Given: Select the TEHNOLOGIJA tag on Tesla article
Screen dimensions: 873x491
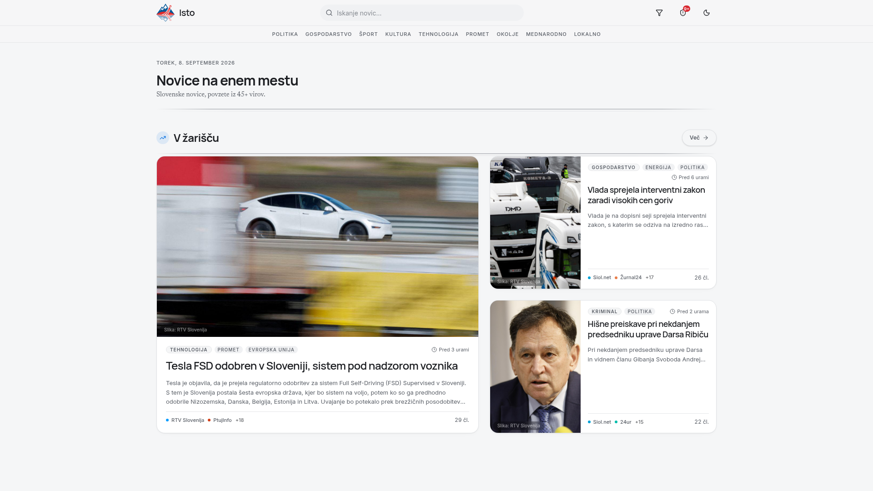Looking at the screenshot, I should click(189, 350).
